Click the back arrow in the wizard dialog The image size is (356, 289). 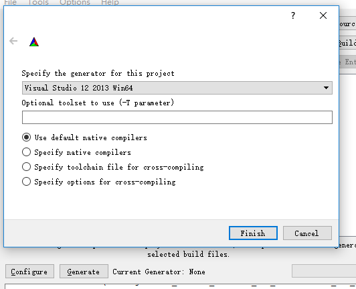tap(13, 41)
